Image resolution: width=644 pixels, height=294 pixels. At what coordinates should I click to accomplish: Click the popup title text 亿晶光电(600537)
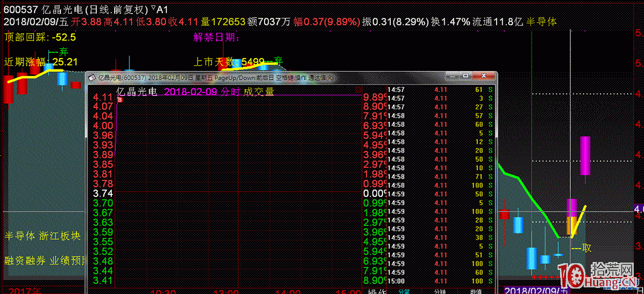pos(122,77)
